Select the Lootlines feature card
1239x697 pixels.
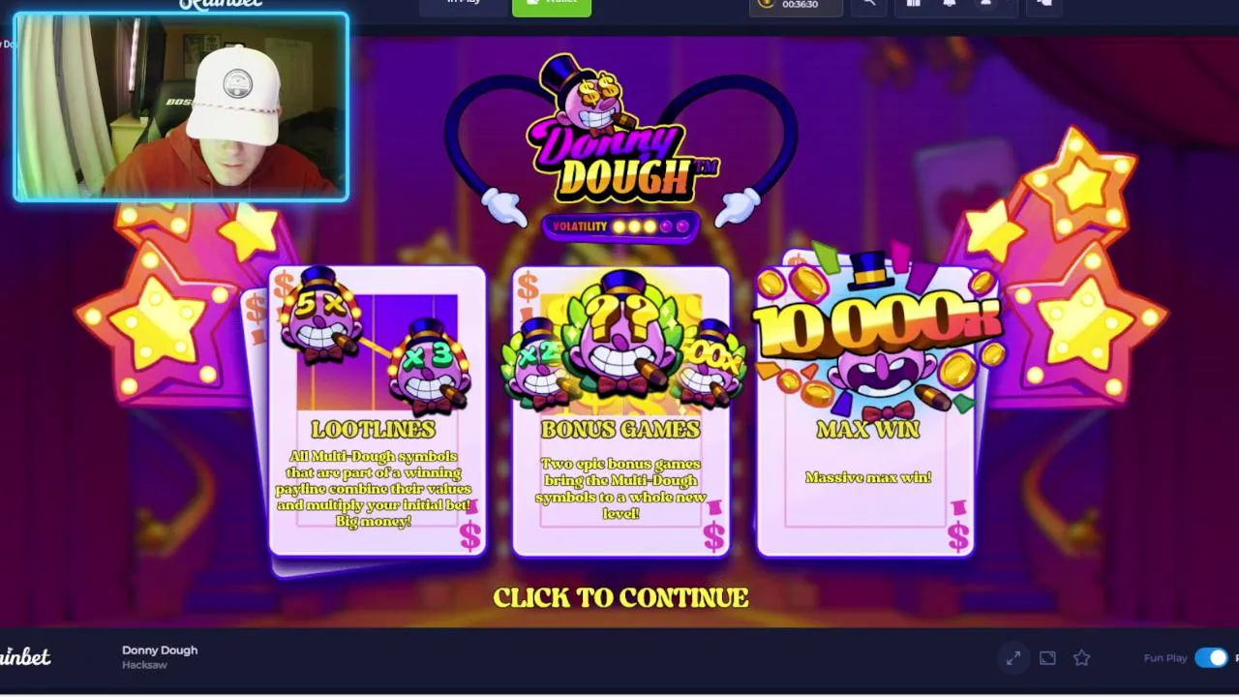377,410
